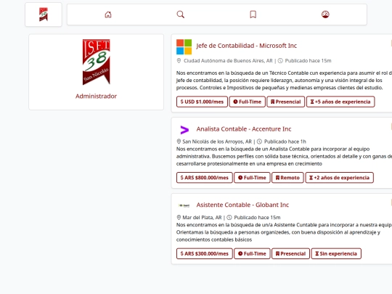The image size is (392, 294).
Task: Click Full-Time tag on Globant job
Action: [252, 253]
